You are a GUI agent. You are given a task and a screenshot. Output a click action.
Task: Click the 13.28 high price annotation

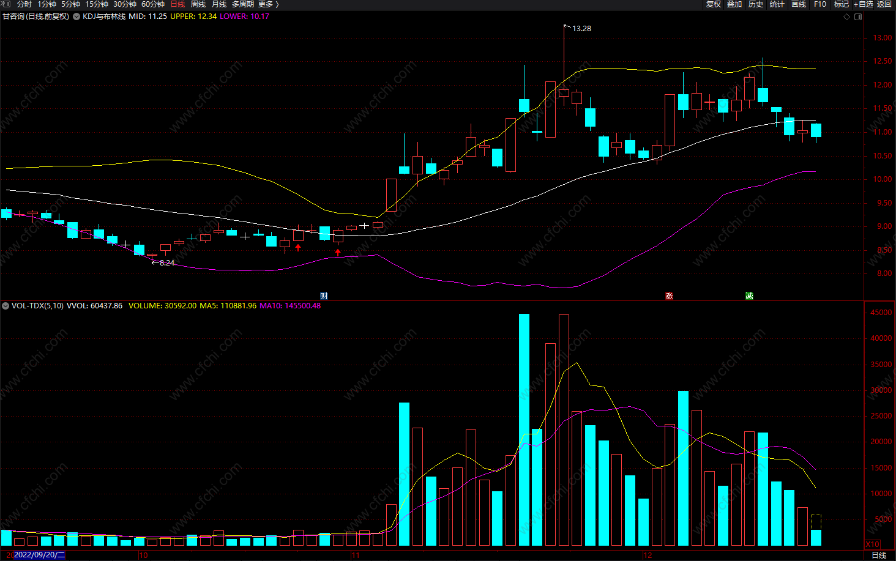(581, 29)
